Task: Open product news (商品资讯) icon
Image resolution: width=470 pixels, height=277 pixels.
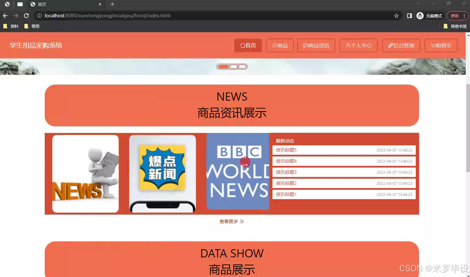Action: point(305,46)
